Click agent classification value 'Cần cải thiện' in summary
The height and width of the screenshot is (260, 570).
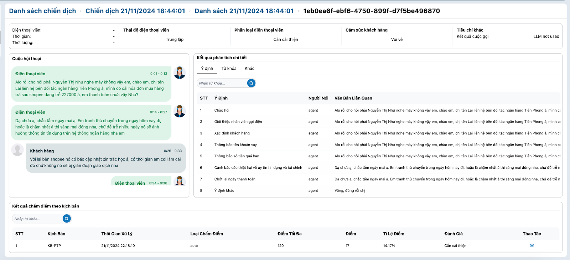286,39
